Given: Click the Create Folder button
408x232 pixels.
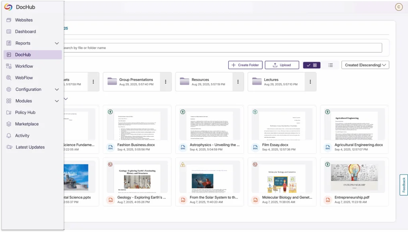Looking at the screenshot, I should 245,65.
